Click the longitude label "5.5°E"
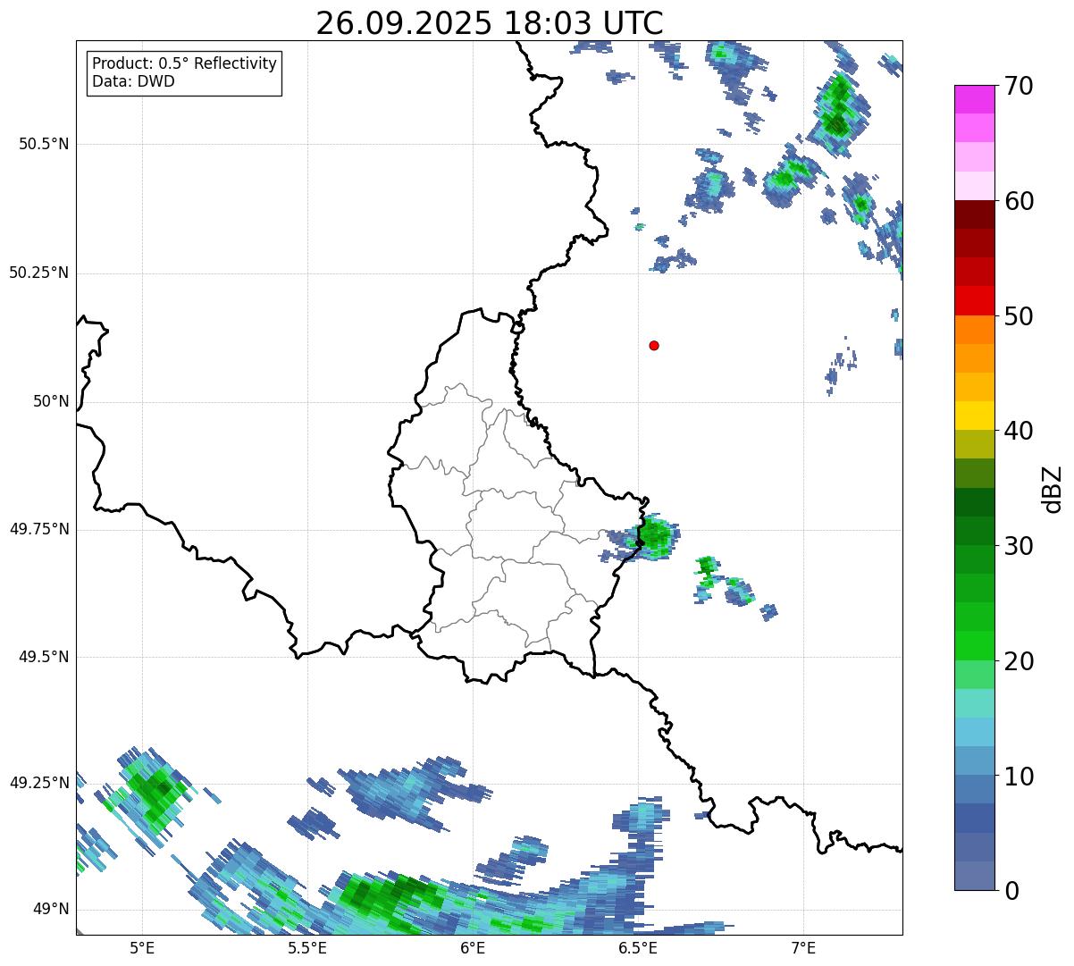The width and height of the screenshot is (1074, 966). pos(307,947)
